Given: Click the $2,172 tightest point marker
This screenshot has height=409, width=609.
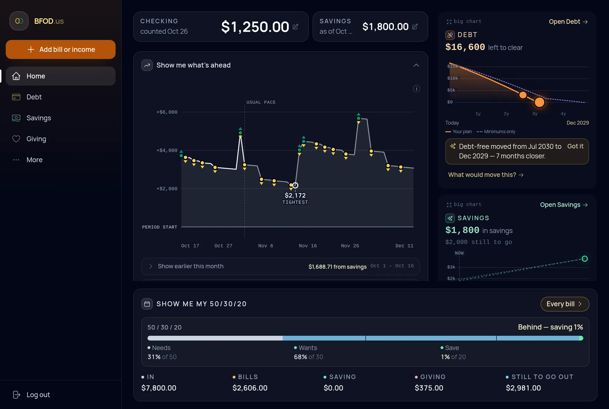Looking at the screenshot, I should pos(295,185).
